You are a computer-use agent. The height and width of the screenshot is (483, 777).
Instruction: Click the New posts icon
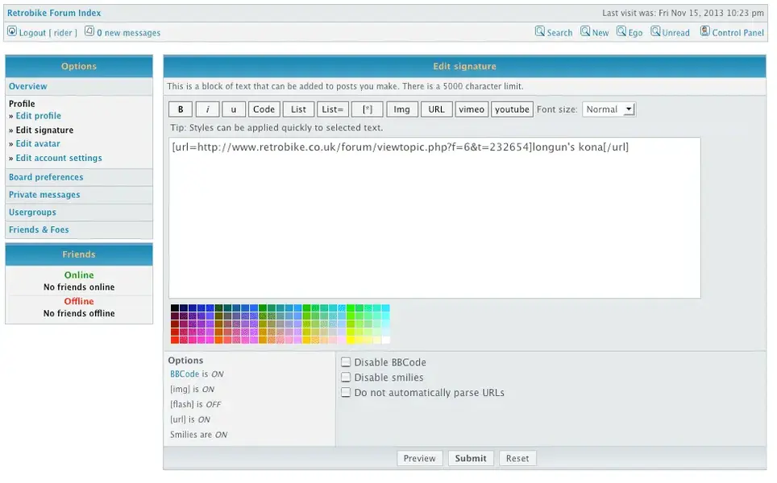pyautogui.click(x=585, y=32)
